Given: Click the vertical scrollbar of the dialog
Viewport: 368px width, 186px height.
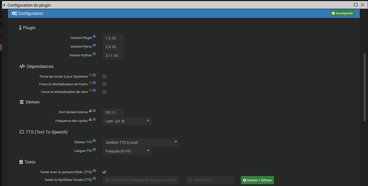Looking at the screenshot, I should pyautogui.click(x=365, y=87).
